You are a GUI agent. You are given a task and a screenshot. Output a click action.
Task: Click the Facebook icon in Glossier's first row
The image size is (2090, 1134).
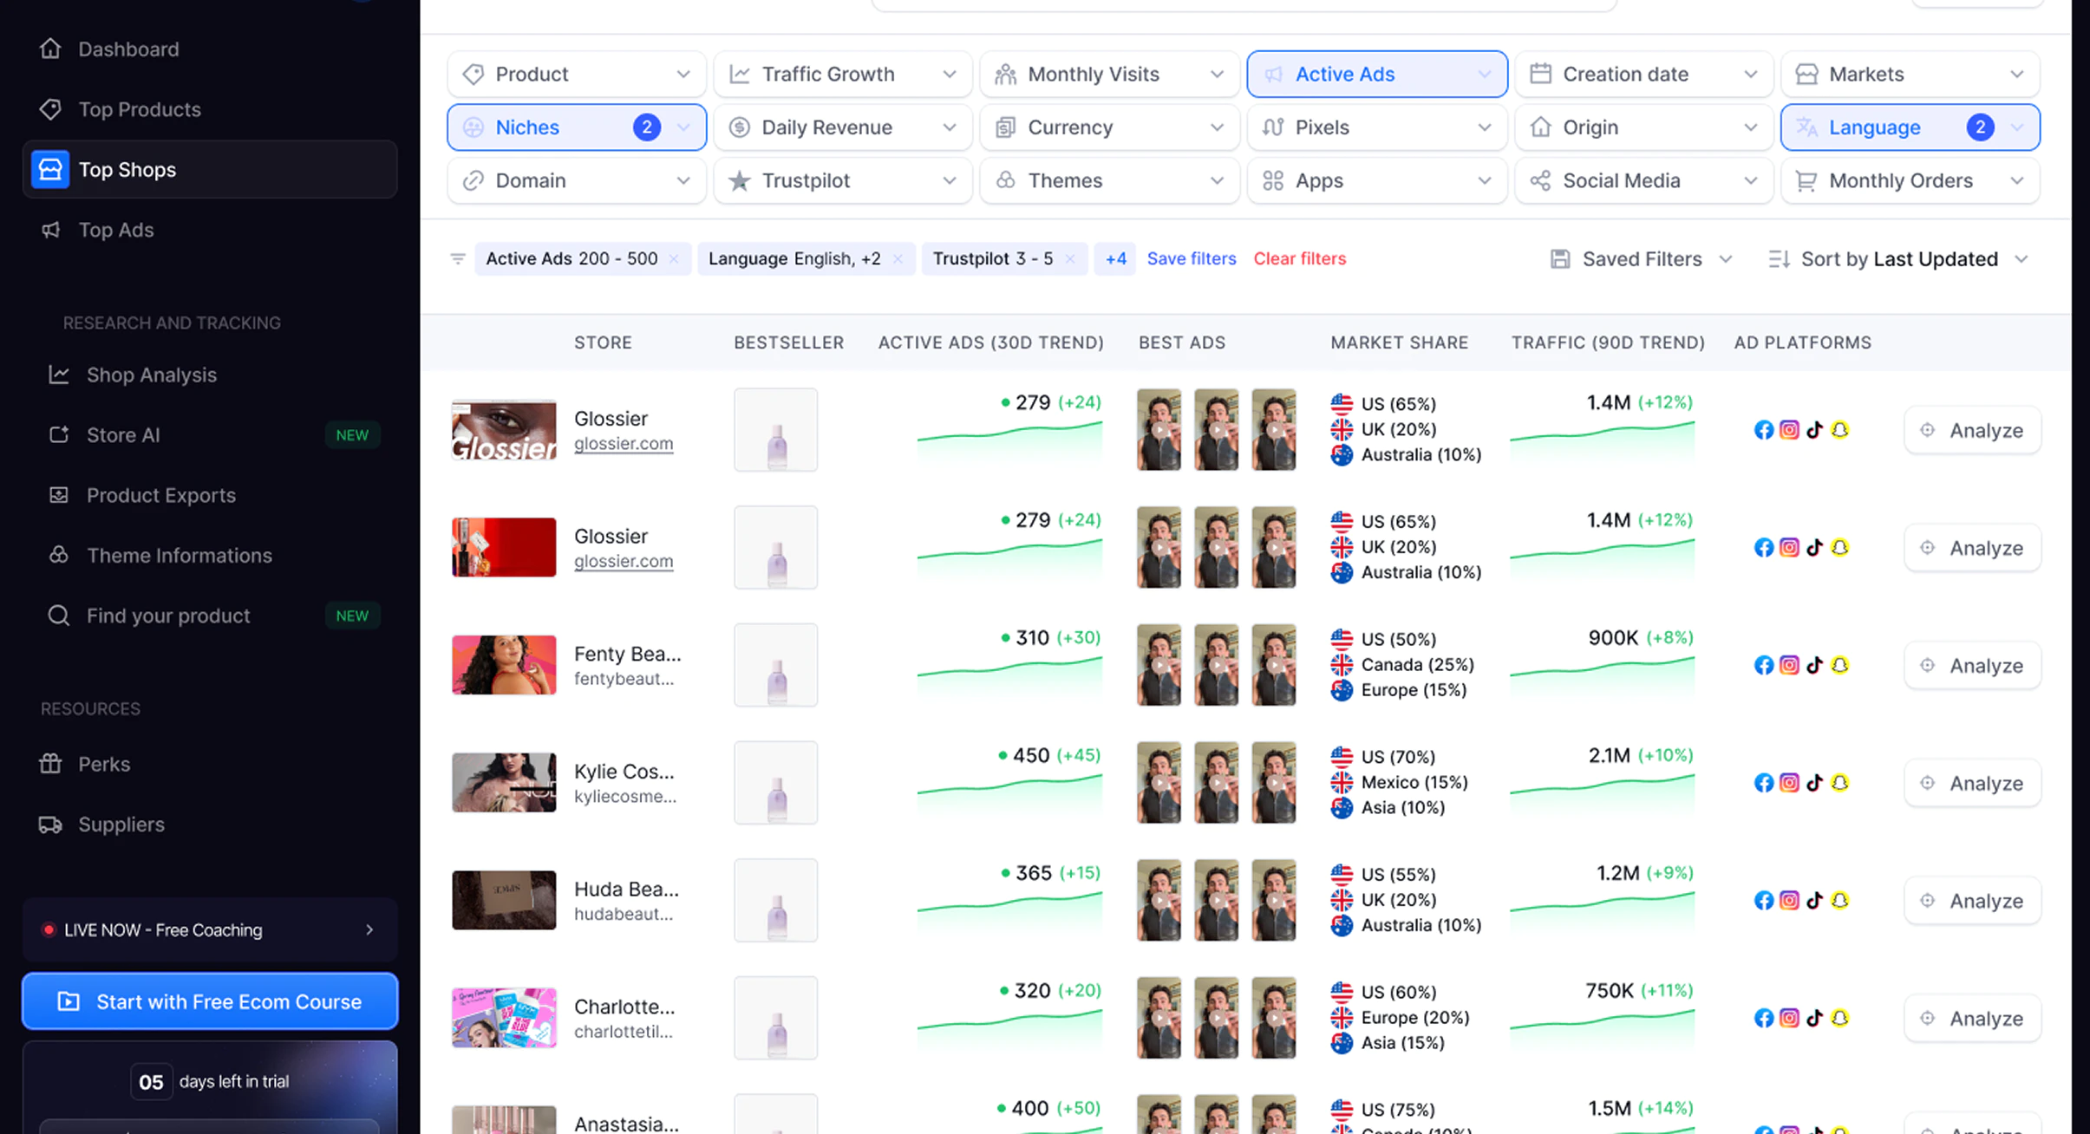click(x=1763, y=430)
